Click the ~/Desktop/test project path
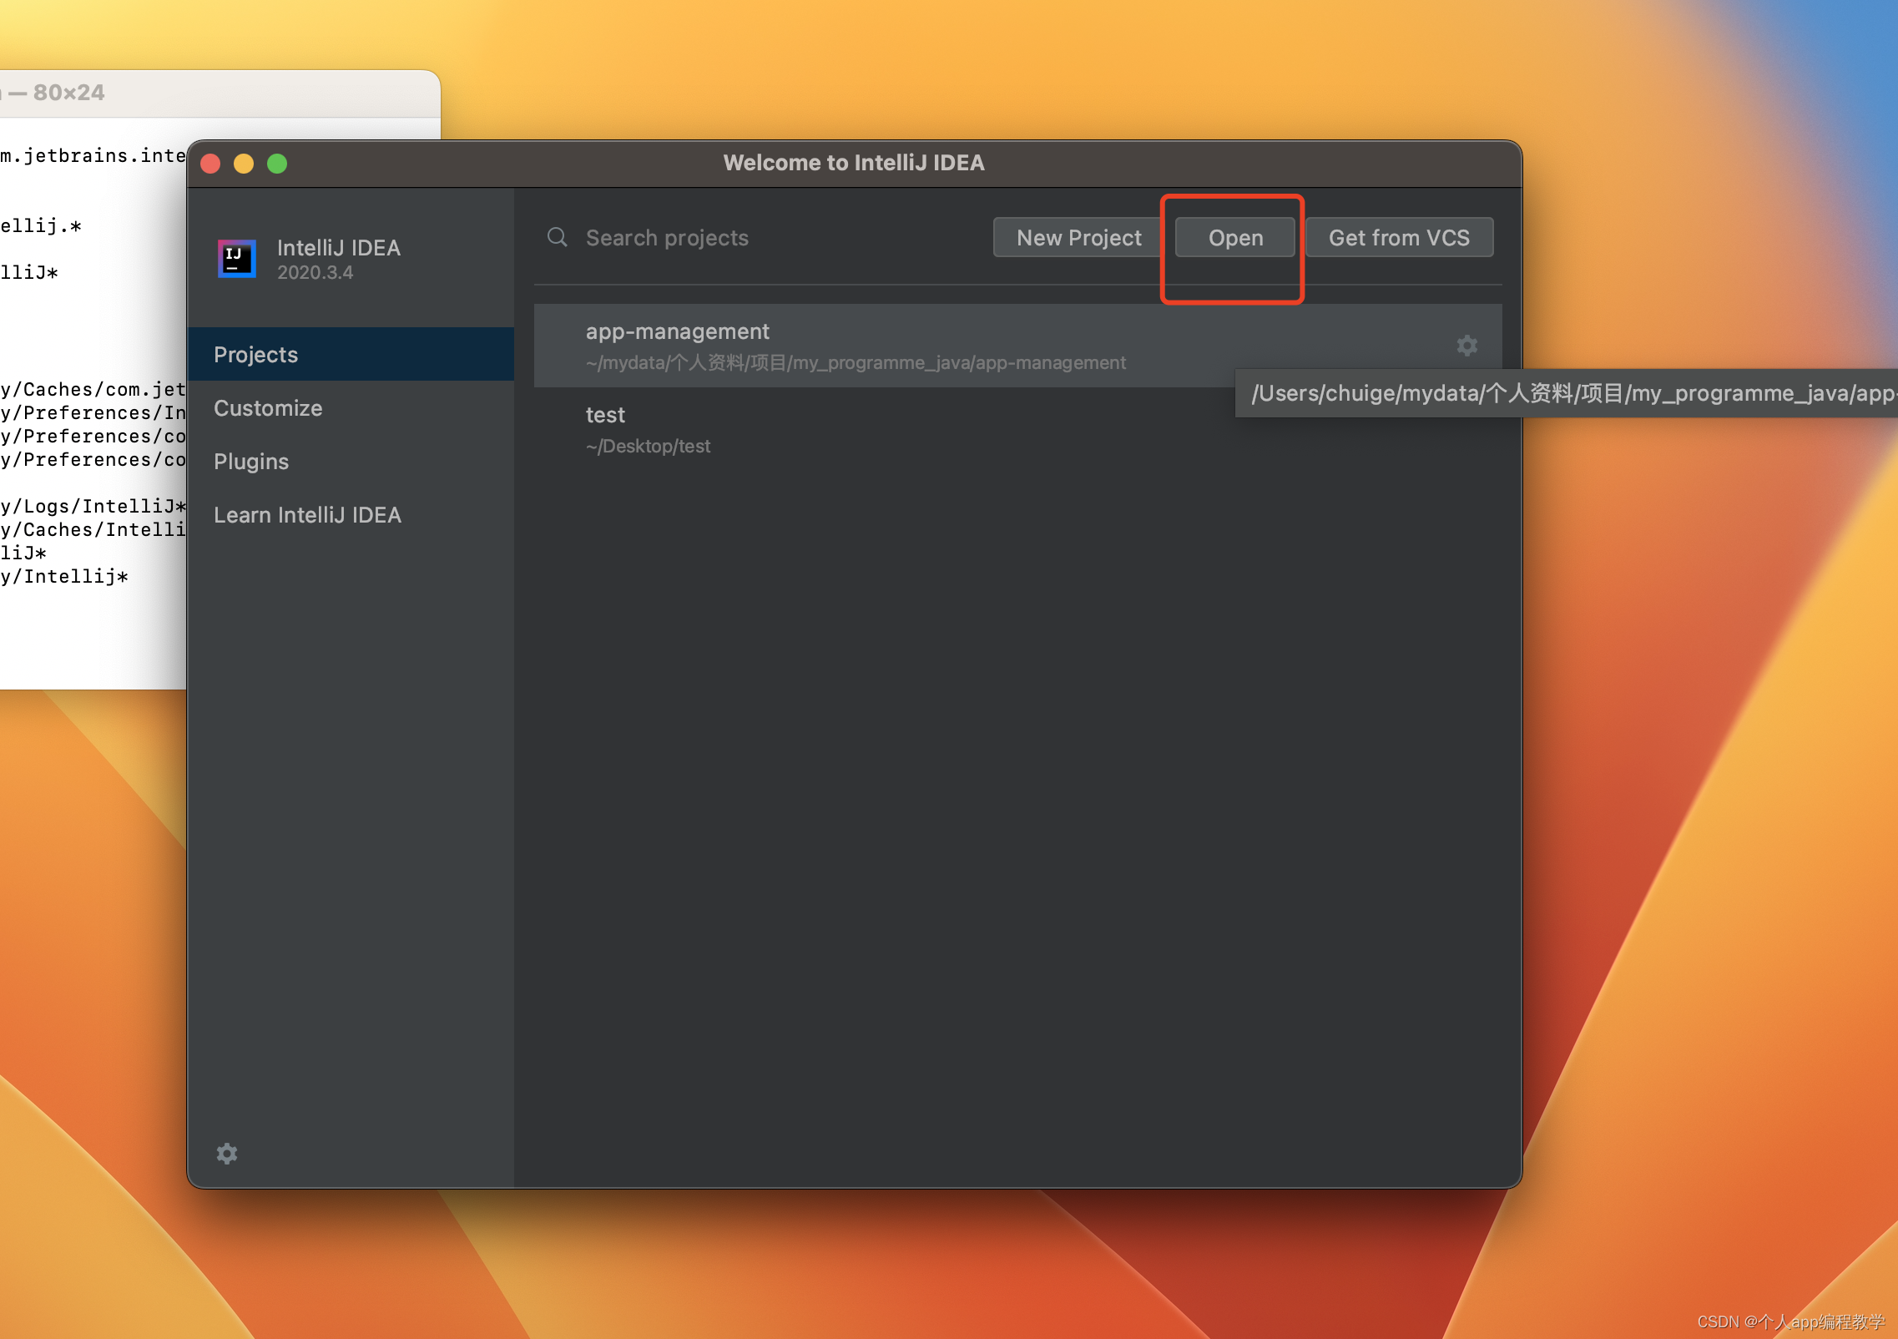1898x1339 pixels. point(648,446)
